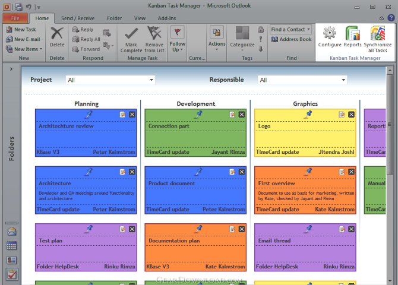Click the Reply button

(x=83, y=30)
